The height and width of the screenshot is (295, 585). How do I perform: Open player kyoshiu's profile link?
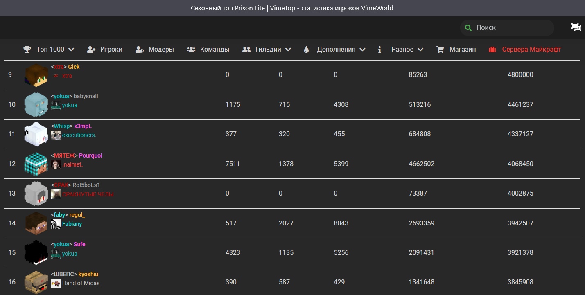pyautogui.click(x=88, y=274)
